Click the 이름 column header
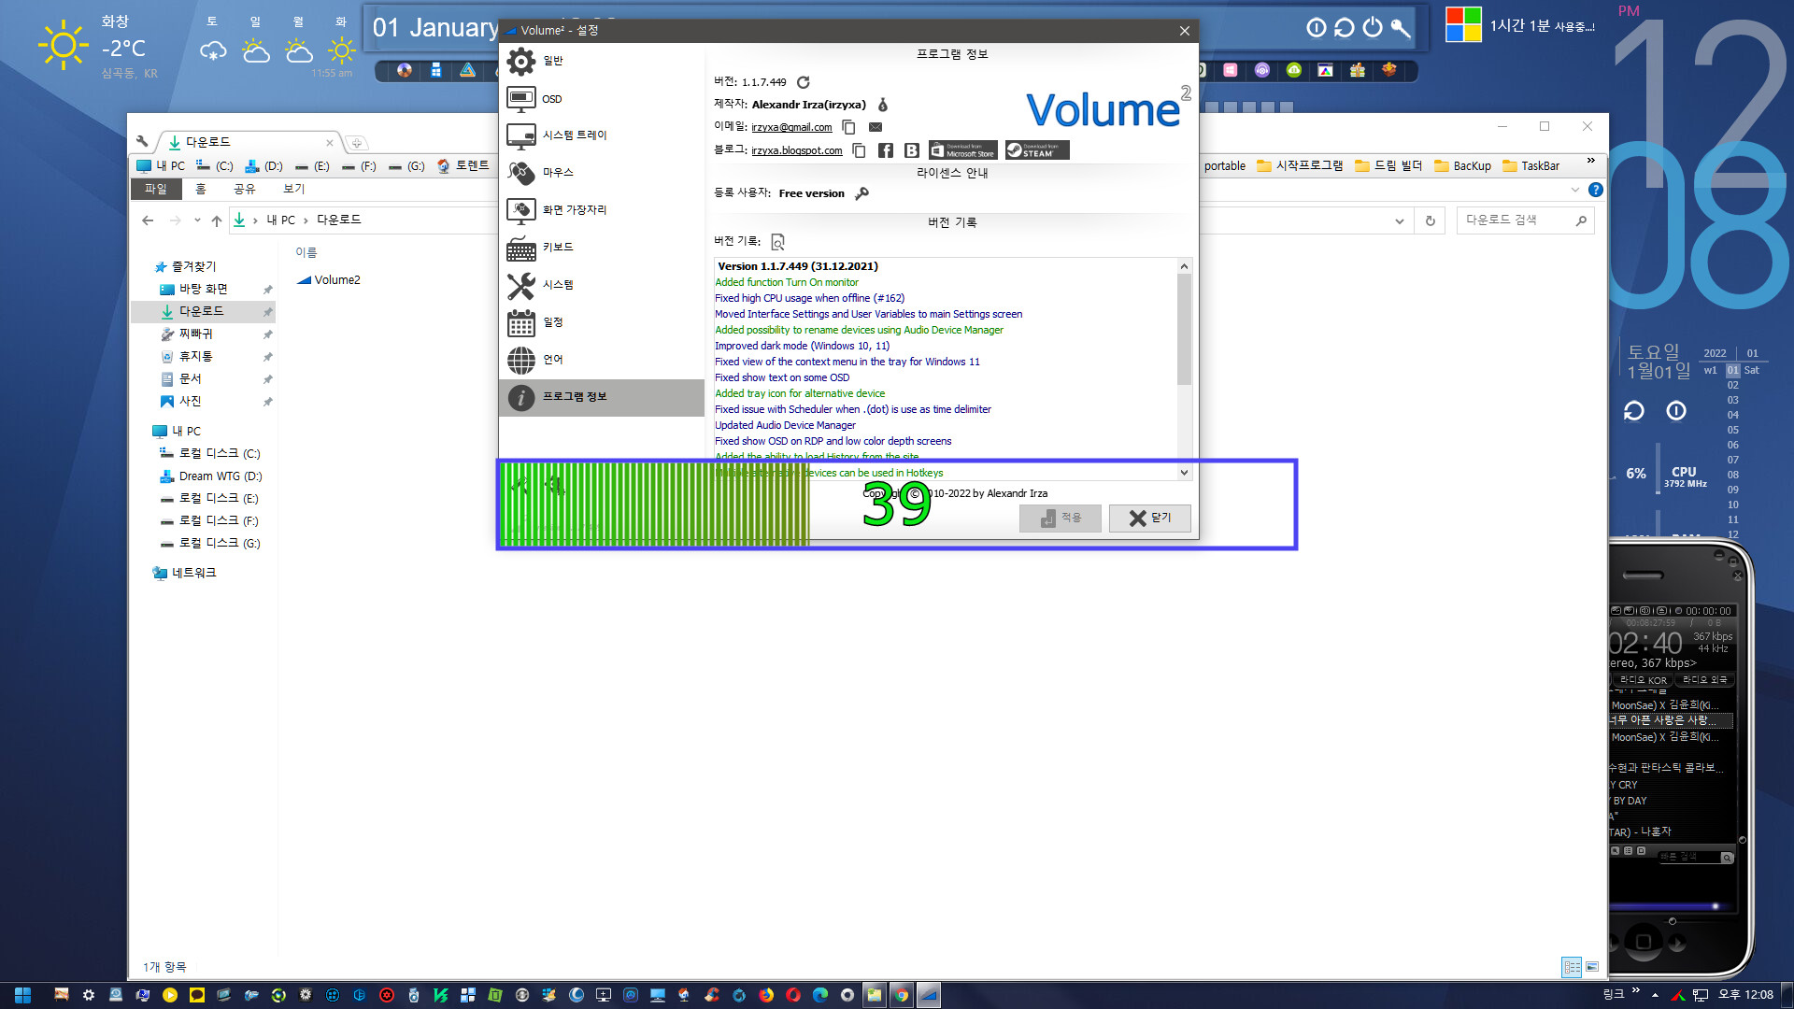 306,252
